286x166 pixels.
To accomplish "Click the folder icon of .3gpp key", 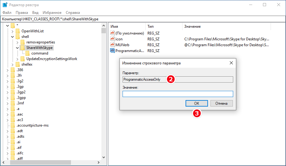I will tap(13, 98).
